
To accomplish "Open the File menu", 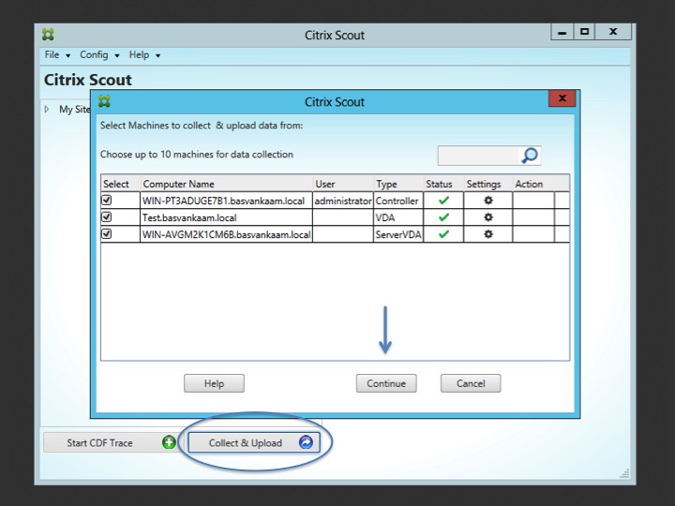I will 57,55.
